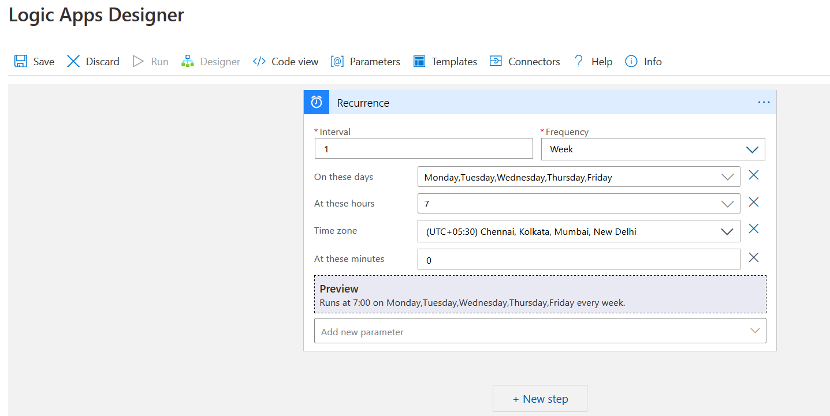Click the Save disk icon

pos(21,61)
